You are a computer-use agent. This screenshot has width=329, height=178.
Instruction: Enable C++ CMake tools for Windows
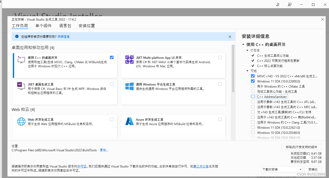click(x=253, y=86)
